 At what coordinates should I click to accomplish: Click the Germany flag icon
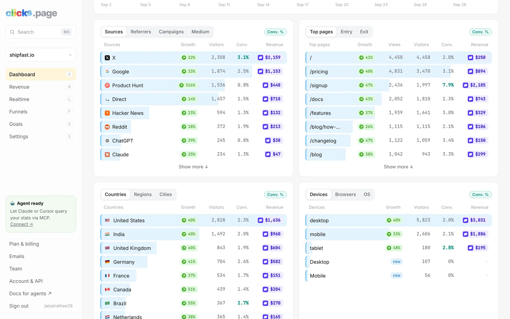(107, 262)
